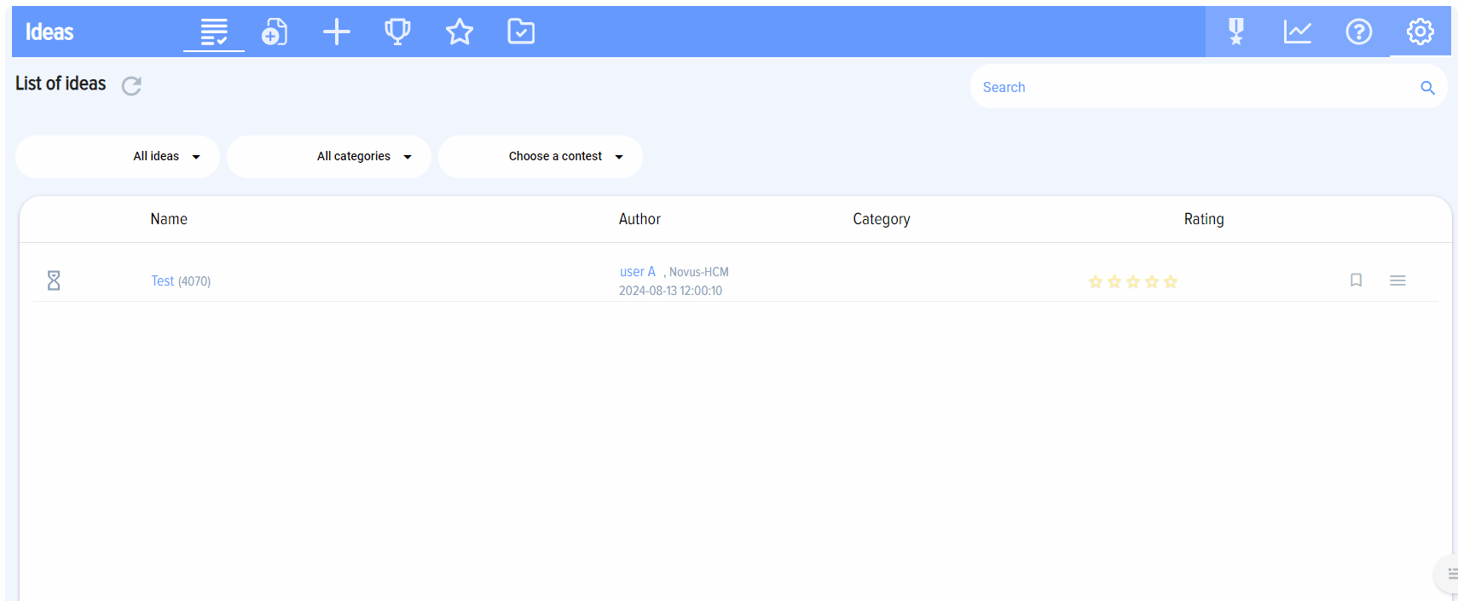Rate the Test idea five stars
Image resolution: width=1458 pixels, height=601 pixels.
[x=1171, y=282]
